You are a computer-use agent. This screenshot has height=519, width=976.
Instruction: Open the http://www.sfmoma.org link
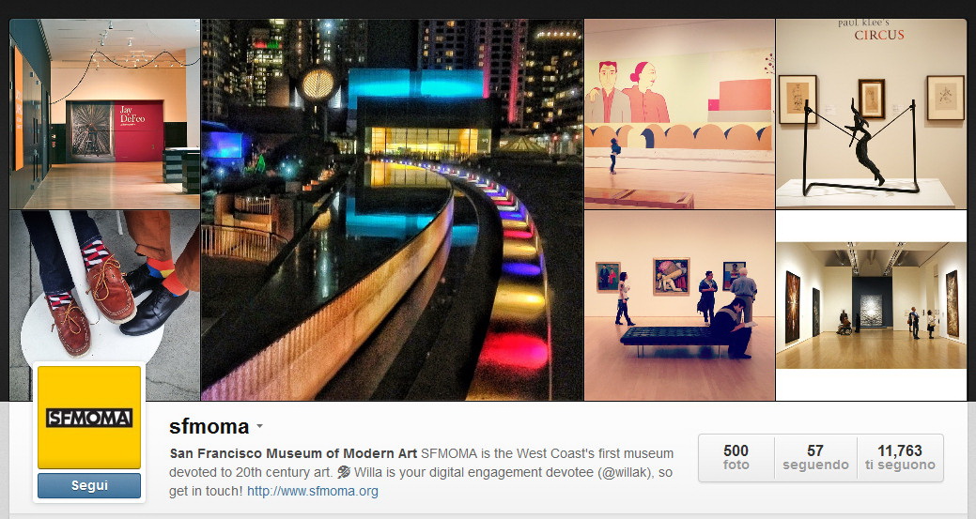pyautogui.click(x=313, y=491)
